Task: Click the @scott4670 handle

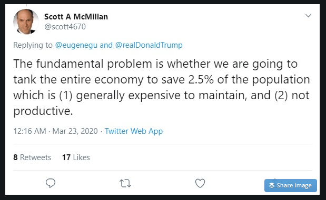Action: click(65, 27)
